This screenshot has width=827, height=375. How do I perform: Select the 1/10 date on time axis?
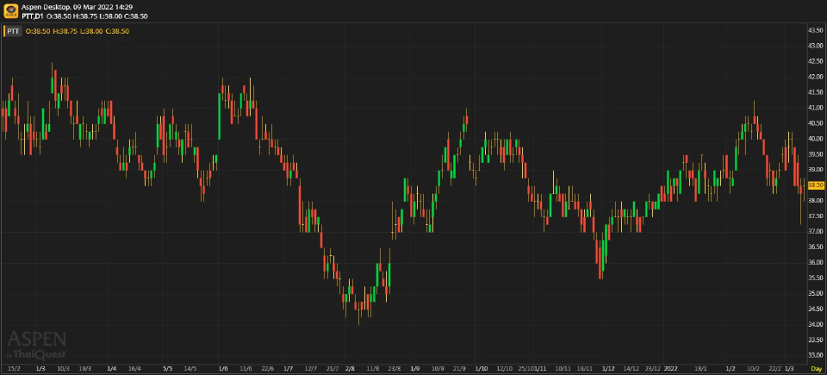(x=482, y=368)
